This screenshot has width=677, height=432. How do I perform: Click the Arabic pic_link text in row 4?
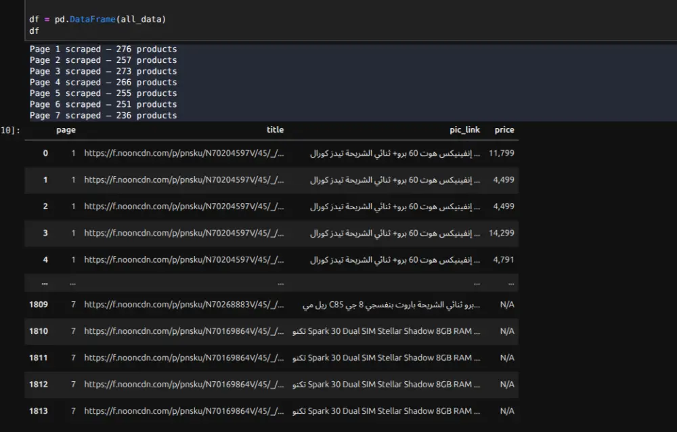click(395, 259)
